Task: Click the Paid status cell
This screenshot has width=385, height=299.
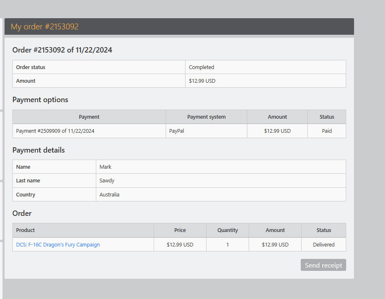Action: (327, 131)
